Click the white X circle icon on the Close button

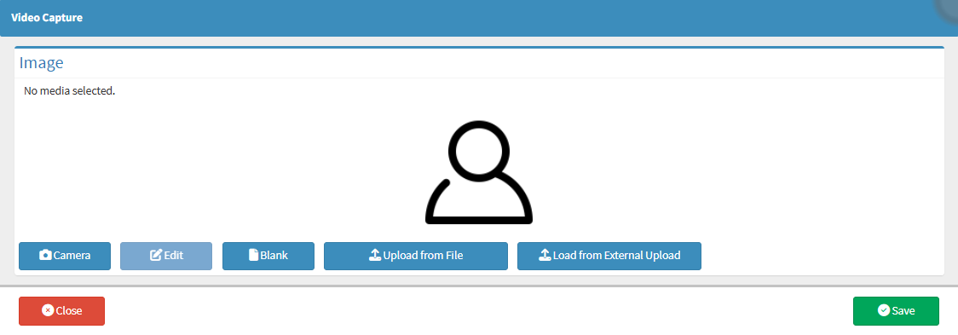pyautogui.click(x=48, y=310)
